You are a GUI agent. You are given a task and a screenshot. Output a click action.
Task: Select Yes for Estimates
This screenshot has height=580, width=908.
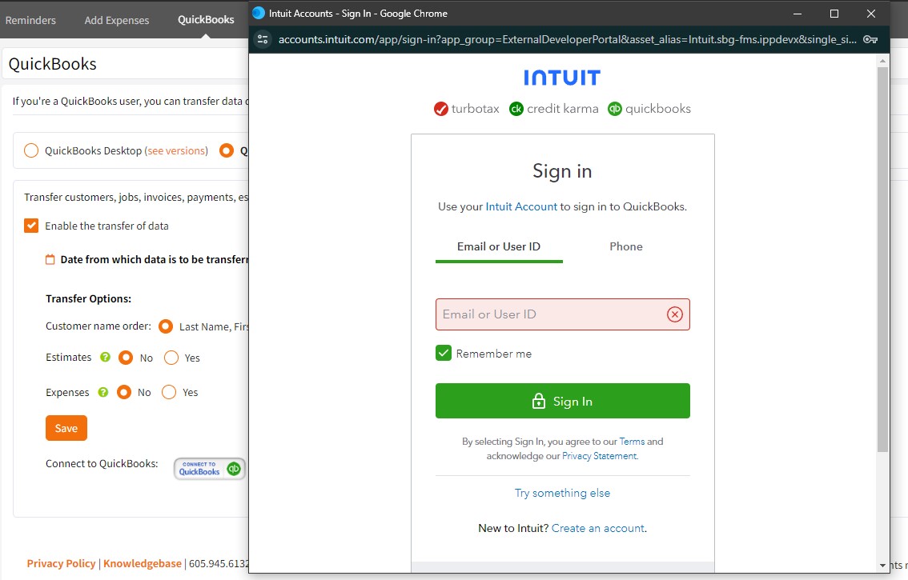(171, 358)
